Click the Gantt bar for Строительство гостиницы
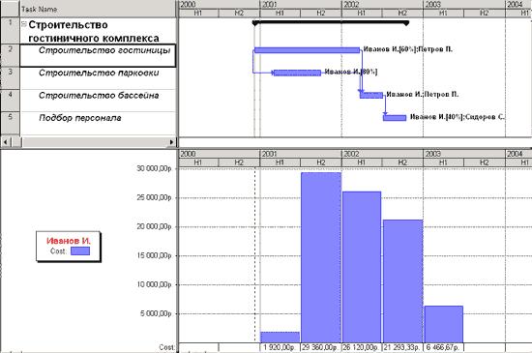Screen dimensions: 532x353 (x=307, y=50)
